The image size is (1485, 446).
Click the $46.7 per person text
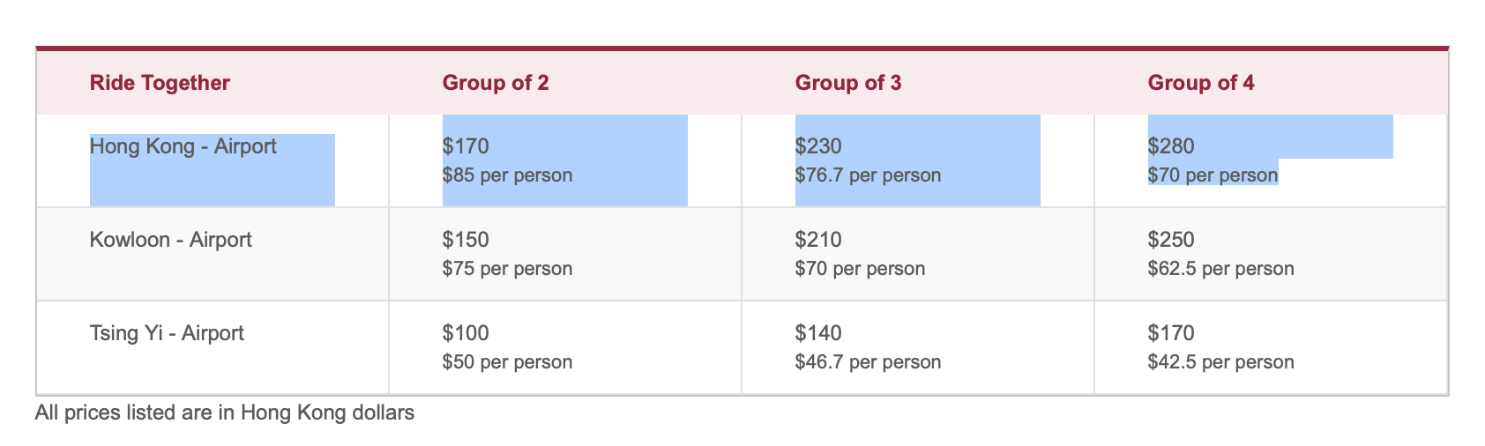pos(868,362)
